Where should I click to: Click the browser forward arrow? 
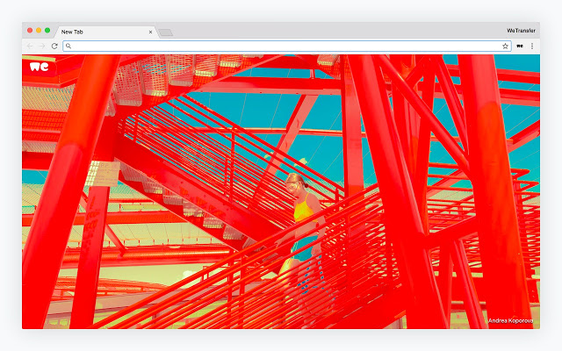point(42,46)
